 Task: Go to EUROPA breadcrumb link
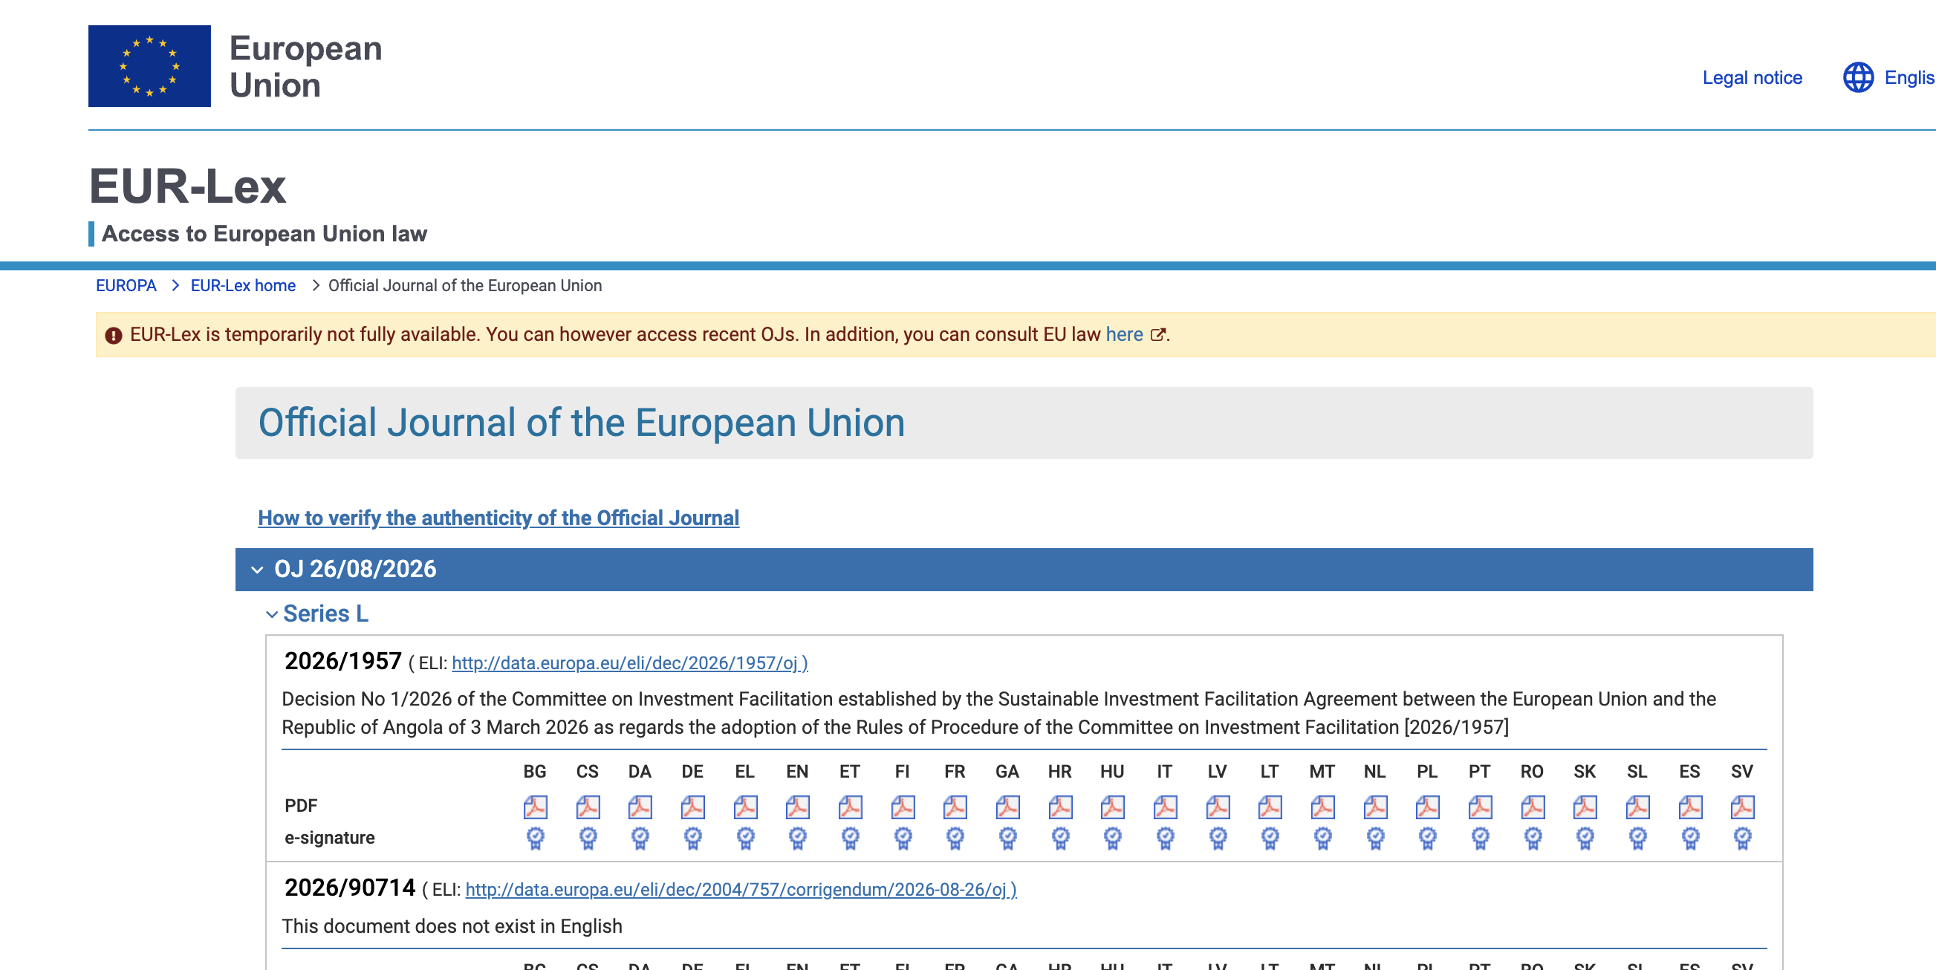click(126, 285)
